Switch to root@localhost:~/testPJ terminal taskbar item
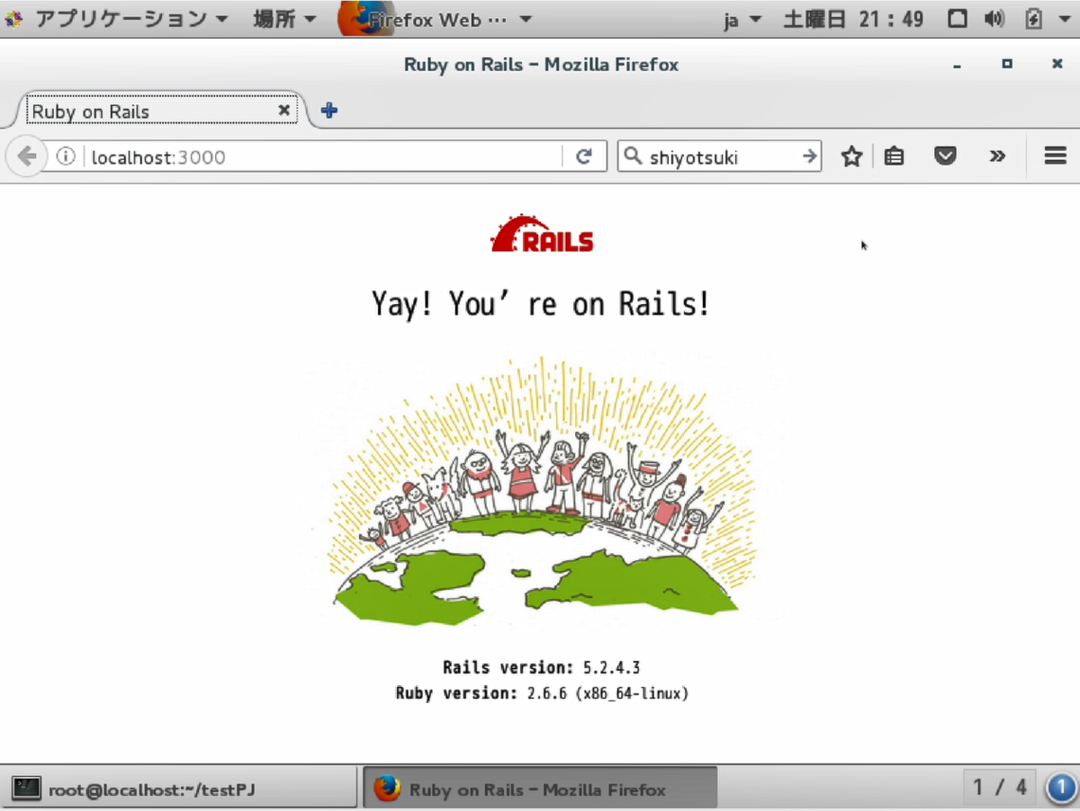Image resolution: width=1080 pixels, height=811 pixels. point(180,789)
